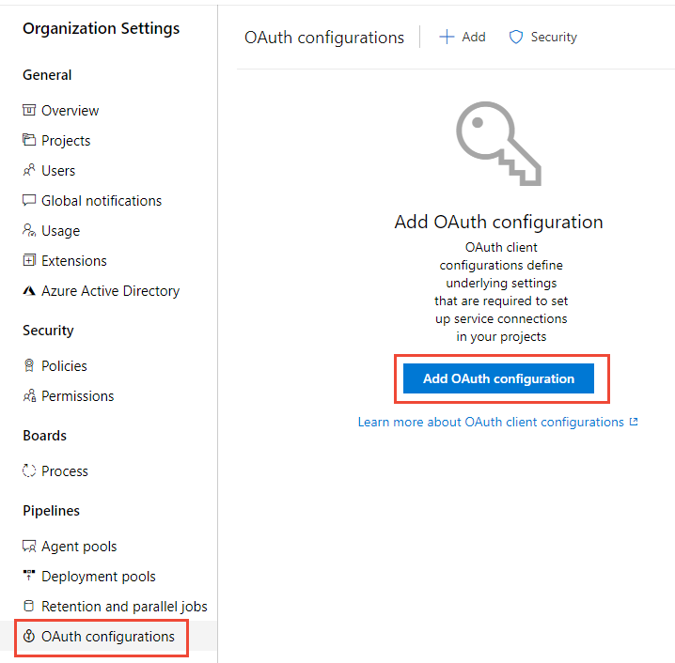
Task: Click the Security section heading in sidebar
Action: tap(48, 331)
